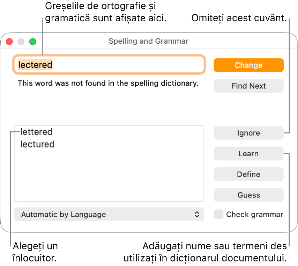
Task: Click empty space below the suggestions list
Action: (x=109, y=185)
